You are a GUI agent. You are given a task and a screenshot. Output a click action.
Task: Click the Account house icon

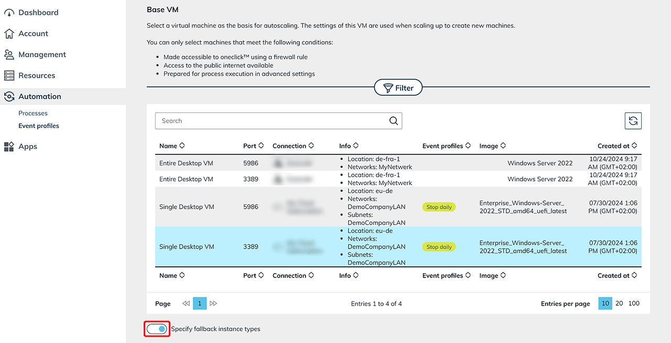pyautogui.click(x=9, y=34)
